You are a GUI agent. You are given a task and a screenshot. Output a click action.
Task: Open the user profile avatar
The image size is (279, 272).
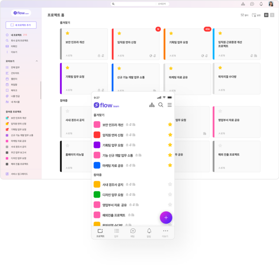click(271, 4)
